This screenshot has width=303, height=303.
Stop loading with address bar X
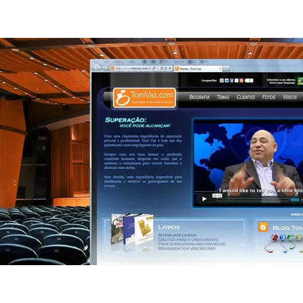[170, 68]
